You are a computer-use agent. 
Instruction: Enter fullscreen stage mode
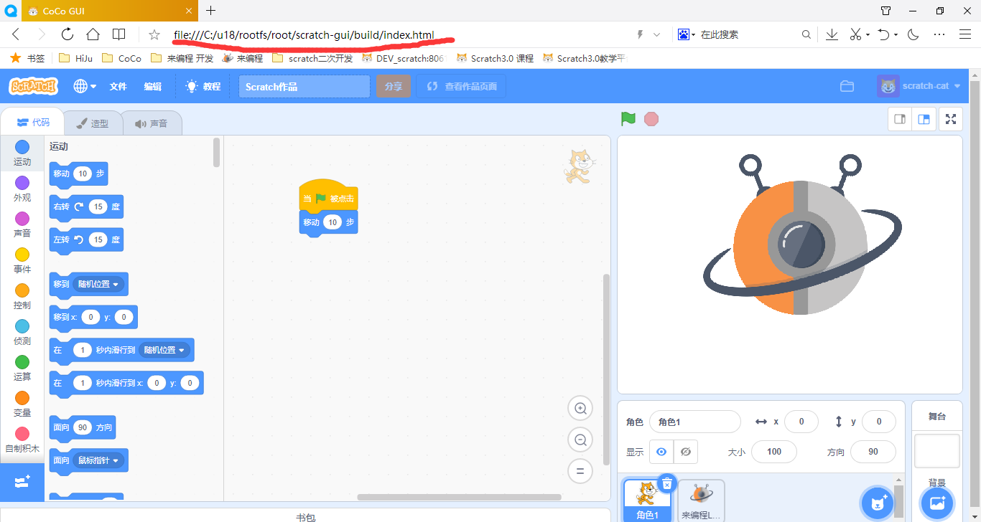point(950,118)
